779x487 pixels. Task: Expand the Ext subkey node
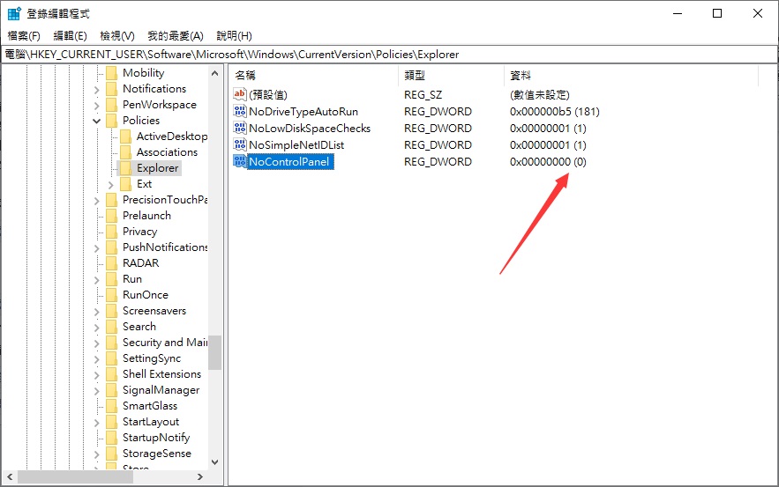pos(110,184)
